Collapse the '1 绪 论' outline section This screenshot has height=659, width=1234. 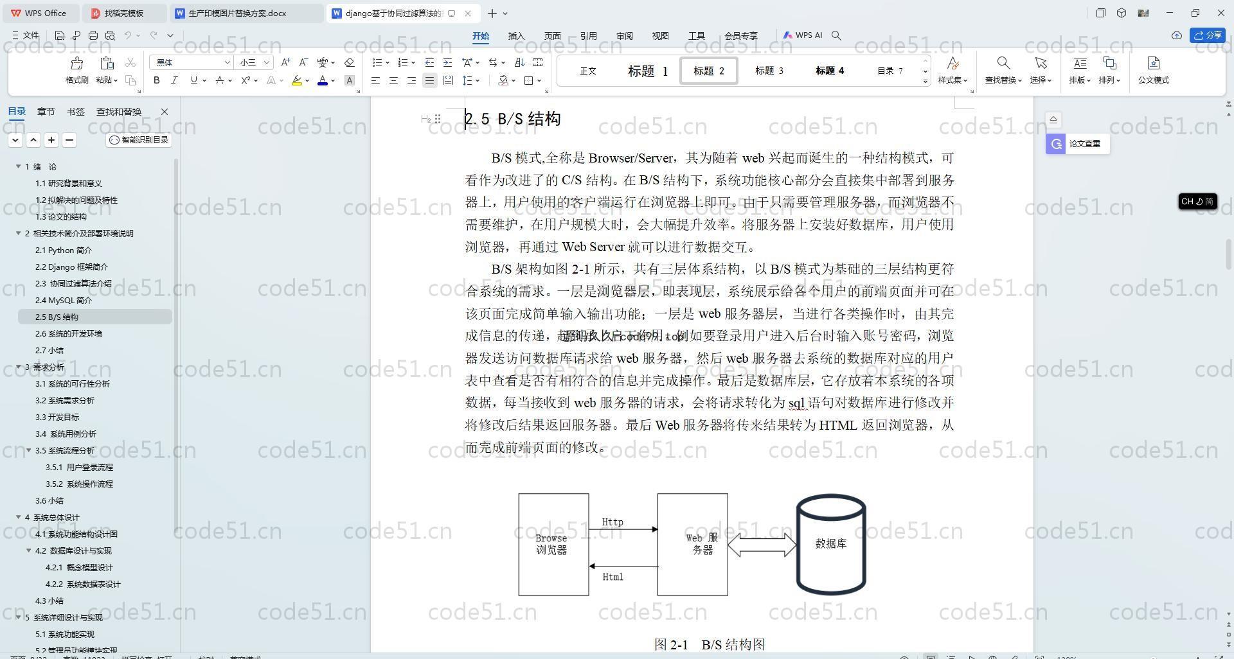point(19,166)
